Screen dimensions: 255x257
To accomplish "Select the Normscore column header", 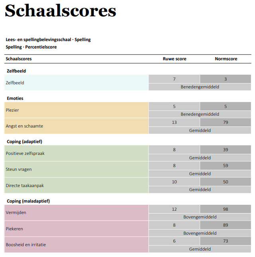I will coord(226,59).
